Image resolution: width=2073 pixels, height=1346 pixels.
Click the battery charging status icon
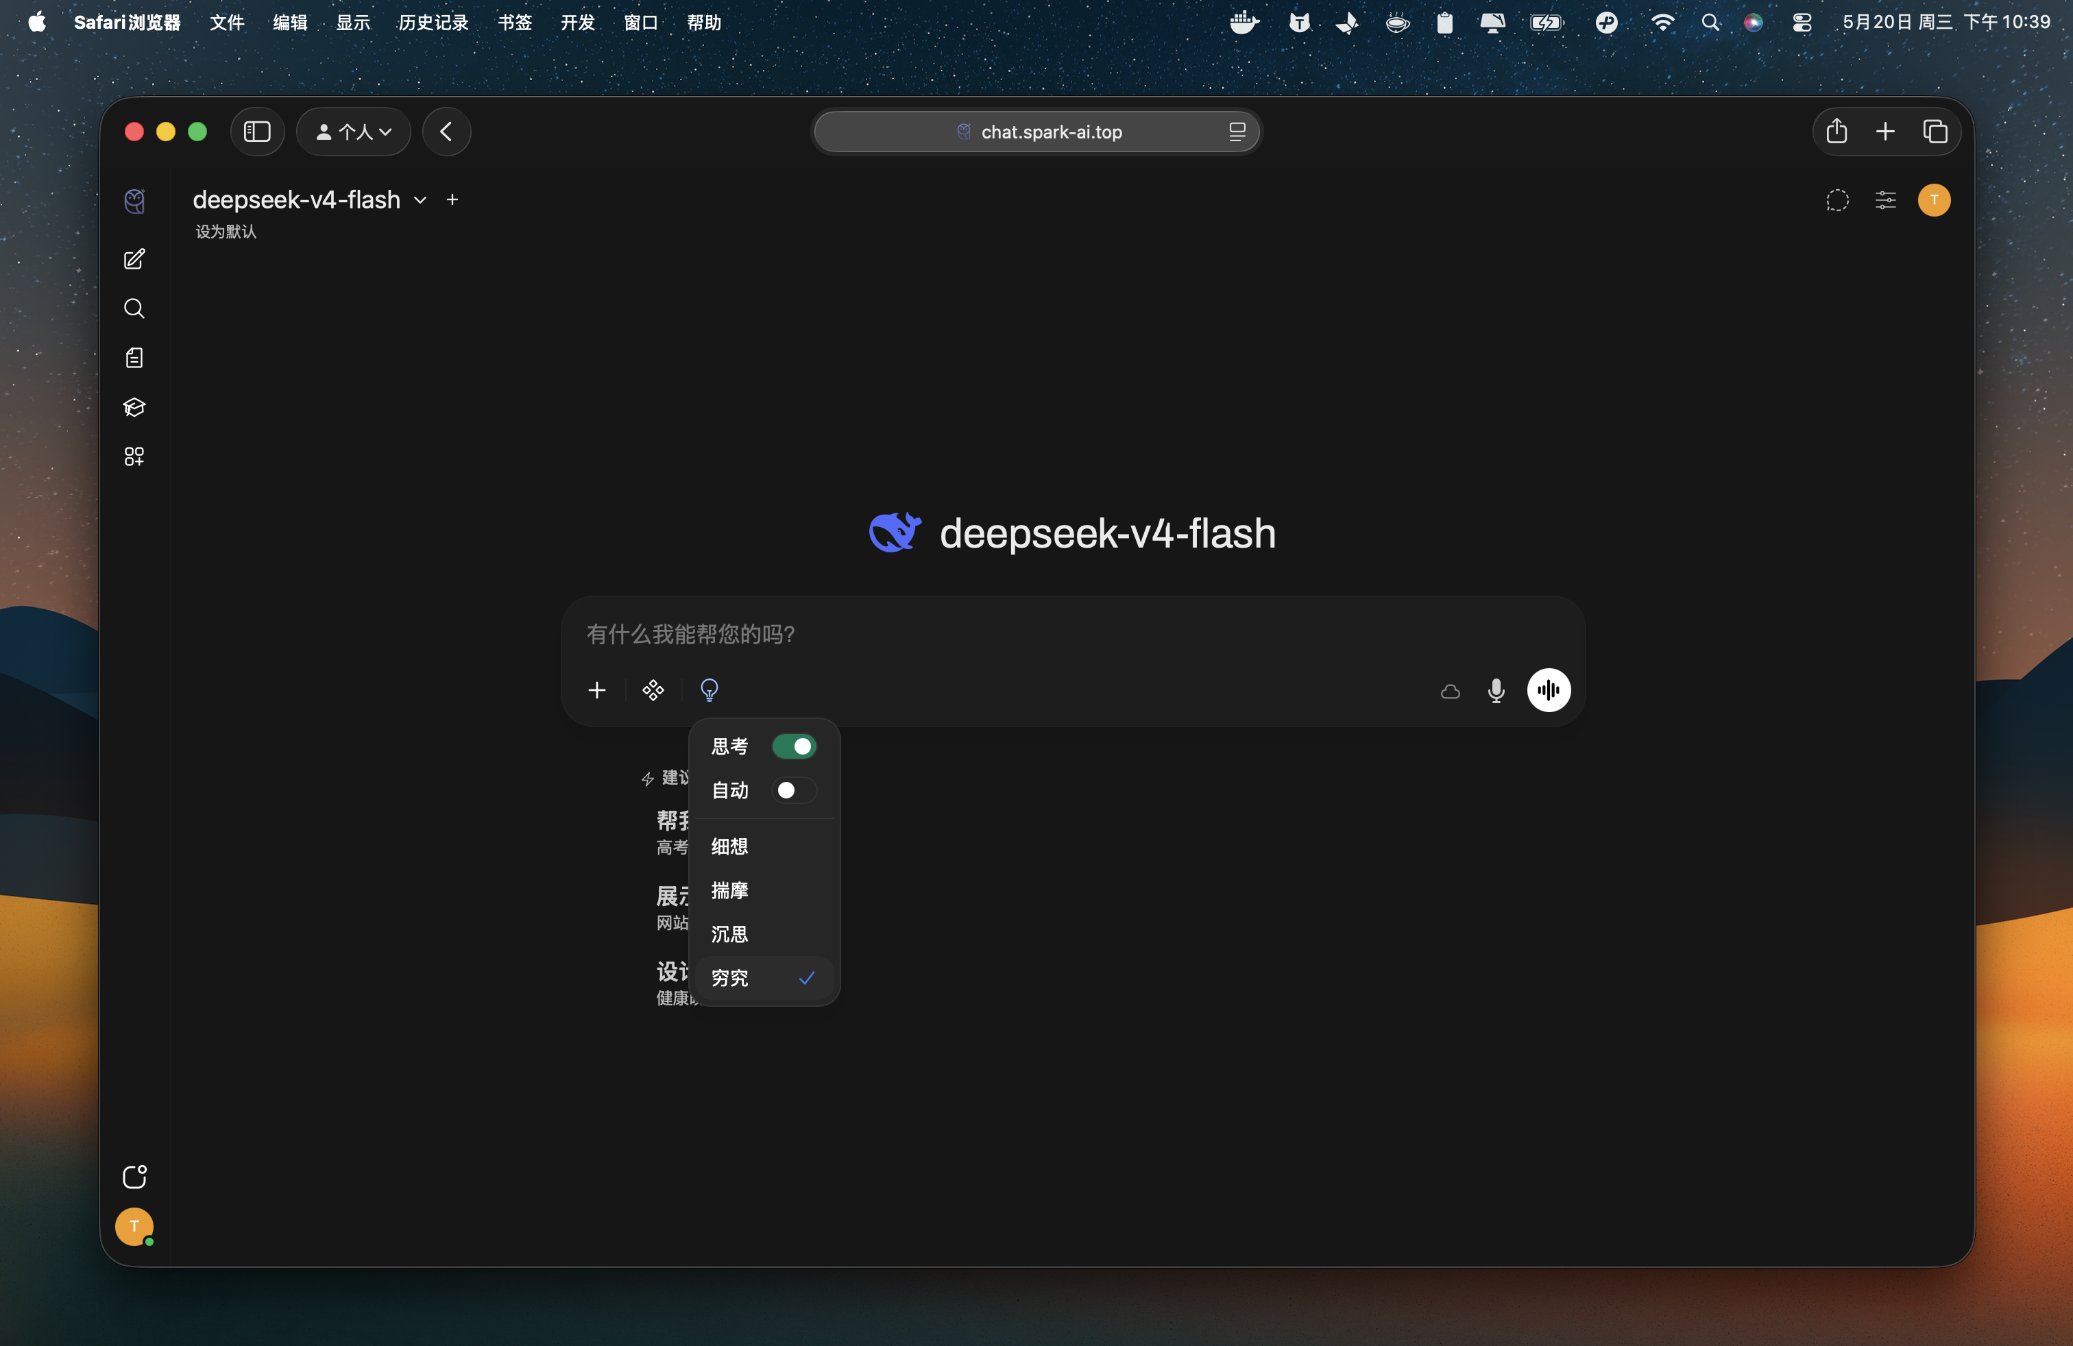pyautogui.click(x=1547, y=22)
